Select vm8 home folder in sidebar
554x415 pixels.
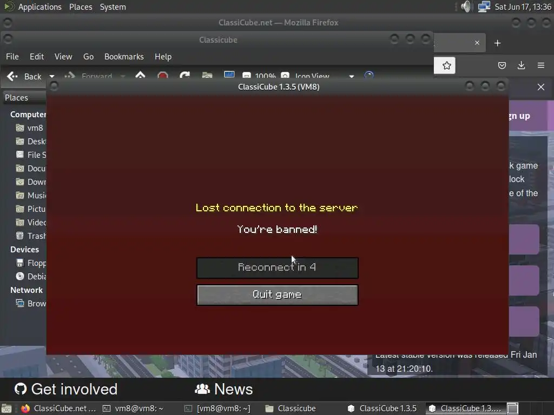[x=30, y=128]
